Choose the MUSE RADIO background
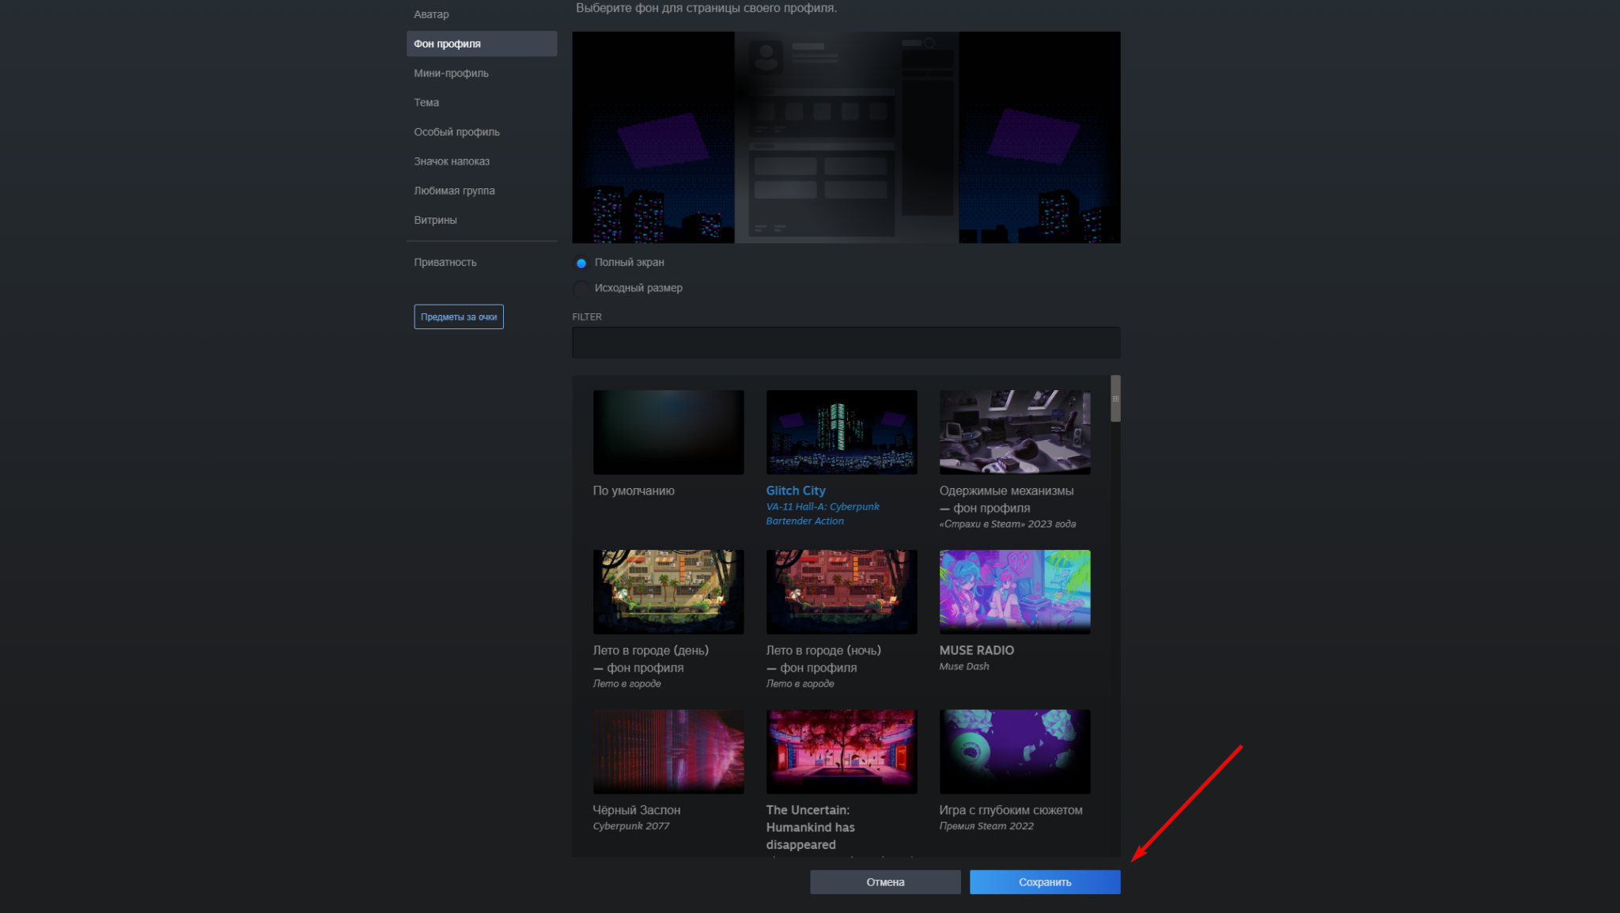The width and height of the screenshot is (1620, 913). pyautogui.click(x=1015, y=591)
